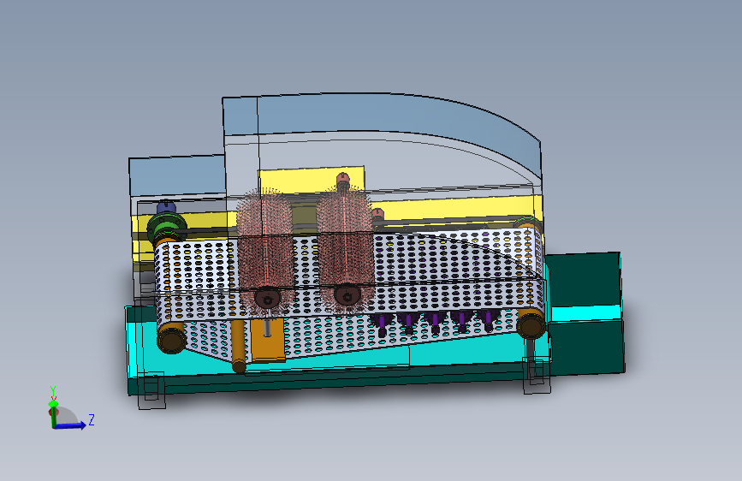Screen dimensions: 742x481
Task: Select the row of purple gears under the belt
Action: click(x=435, y=324)
